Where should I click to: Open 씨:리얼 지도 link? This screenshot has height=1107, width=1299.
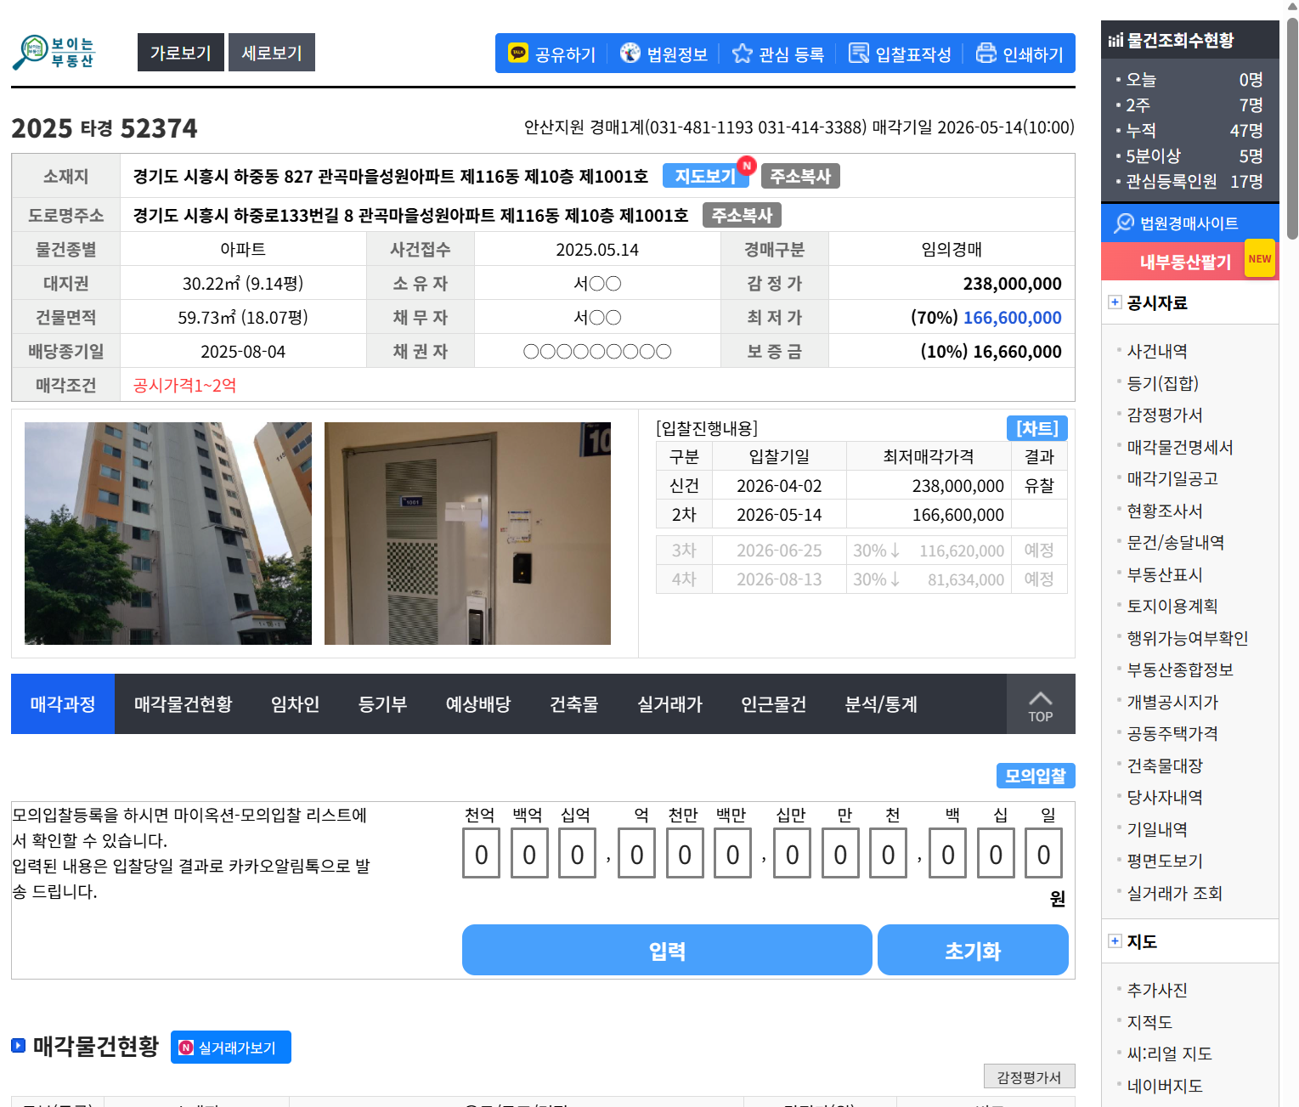tap(1169, 1053)
